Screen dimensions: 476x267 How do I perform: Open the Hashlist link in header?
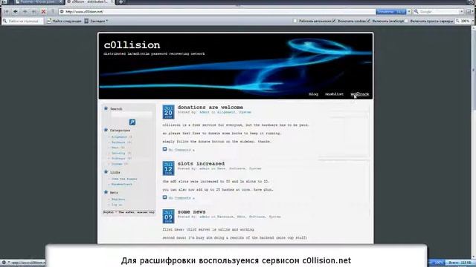click(334, 94)
